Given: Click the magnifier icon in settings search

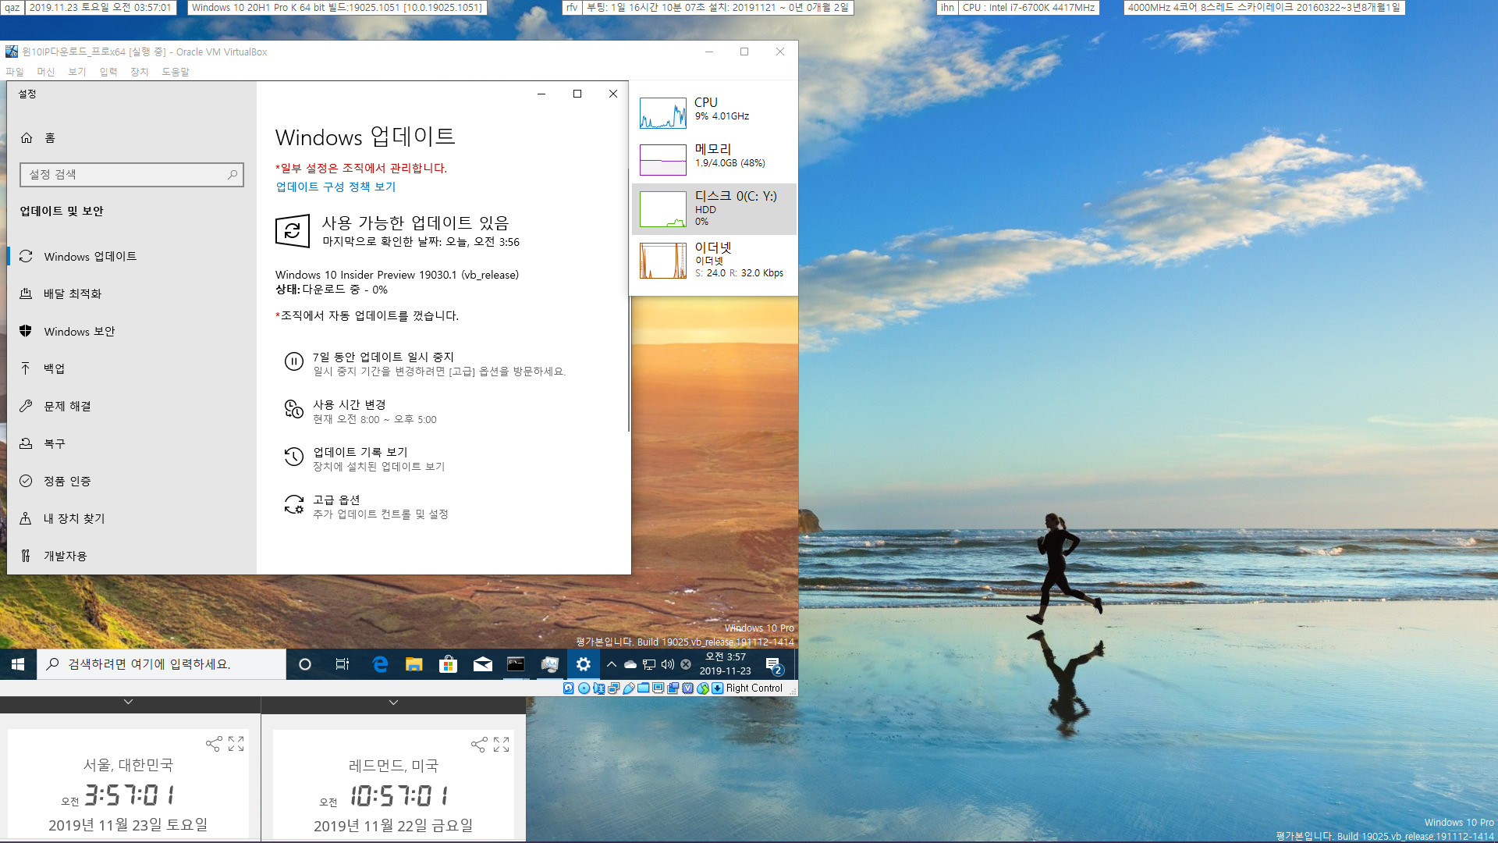Looking at the screenshot, I should click(232, 175).
